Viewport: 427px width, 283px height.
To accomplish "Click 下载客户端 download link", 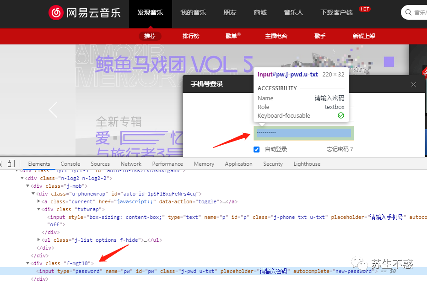I will point(336,12).
